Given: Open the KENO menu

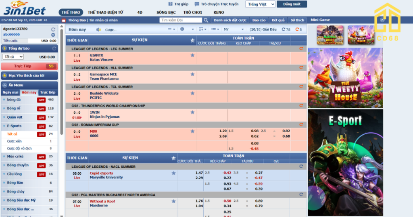Looking at the screenshot, I should click(x=219, y=13).
